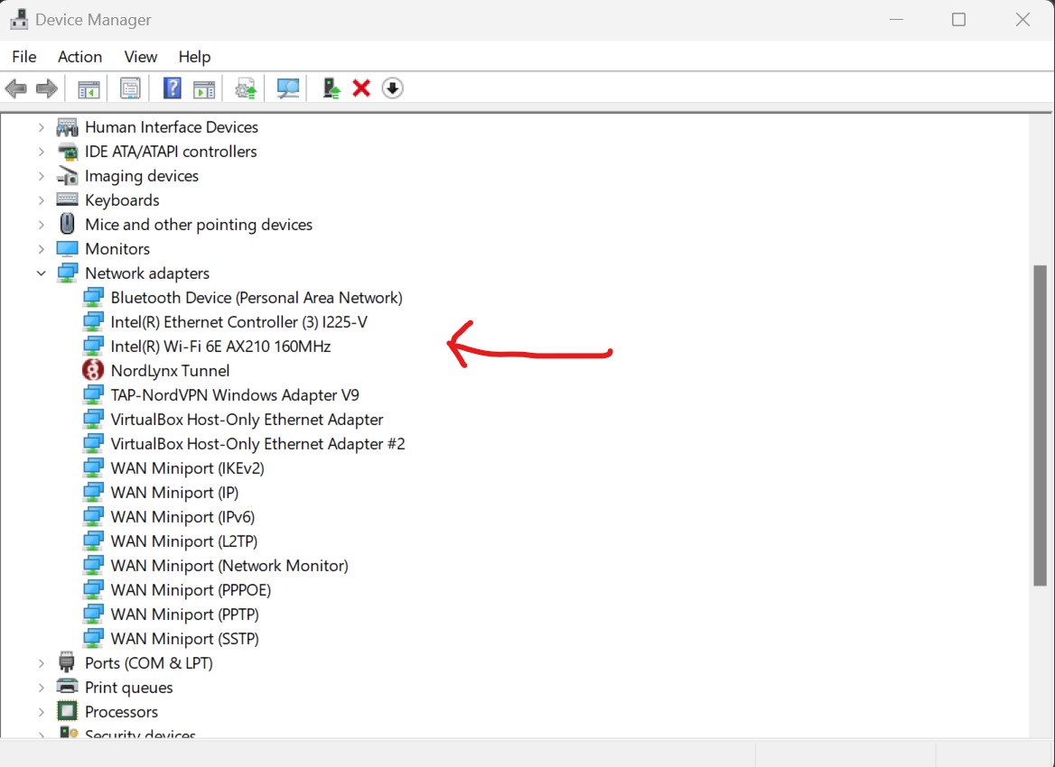Click the WAN Miniport (SSTP) adapter icon
Image resolution: width=1055 pixels, height=767 pixels.
click(x=93, y=638)
